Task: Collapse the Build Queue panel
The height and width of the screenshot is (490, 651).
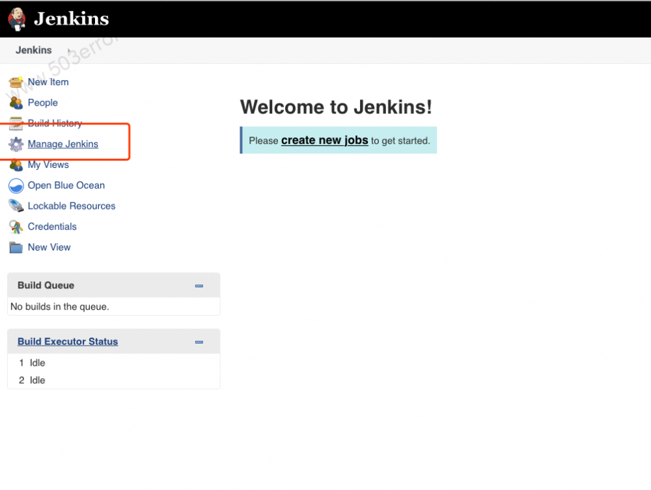Action: click(x=199, y=285)
